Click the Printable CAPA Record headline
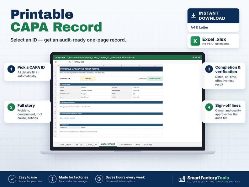Image resolution: width=249 pixels, height=187 pixels. (x=56, y=21)
